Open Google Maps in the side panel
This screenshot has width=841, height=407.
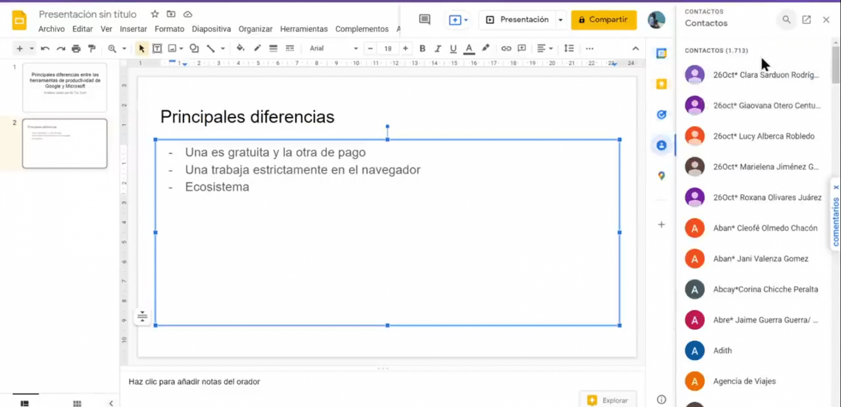tap(661, 176)
